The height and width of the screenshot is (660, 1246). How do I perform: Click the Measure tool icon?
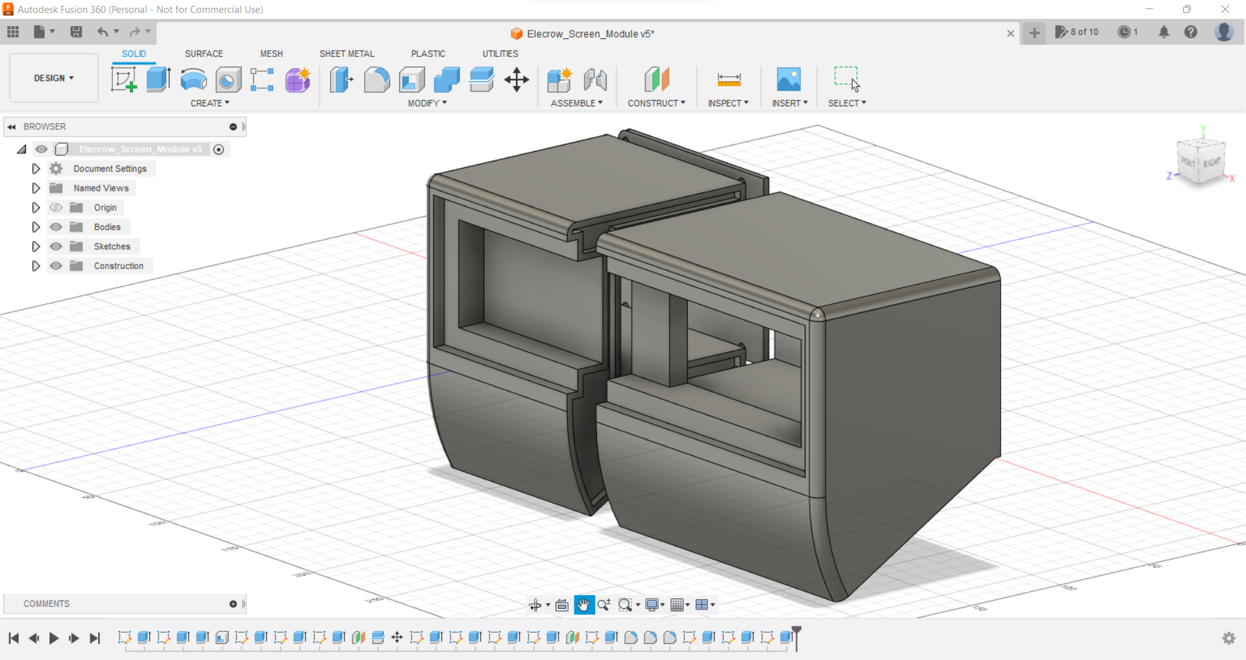(729, 80)
